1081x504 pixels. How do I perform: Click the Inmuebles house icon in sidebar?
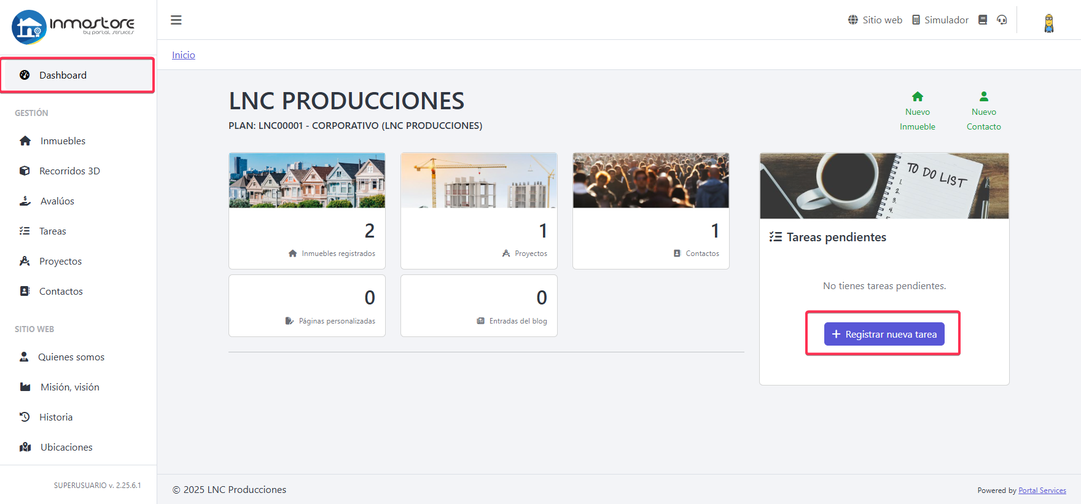click(x=25, y=141)
